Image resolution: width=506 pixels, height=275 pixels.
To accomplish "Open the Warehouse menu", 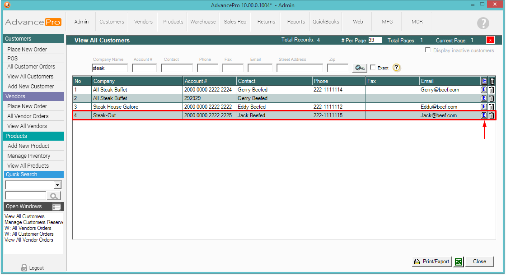I will [203, 22].
